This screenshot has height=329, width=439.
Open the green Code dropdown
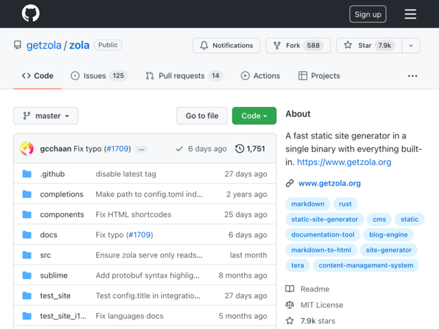point(254,116)
